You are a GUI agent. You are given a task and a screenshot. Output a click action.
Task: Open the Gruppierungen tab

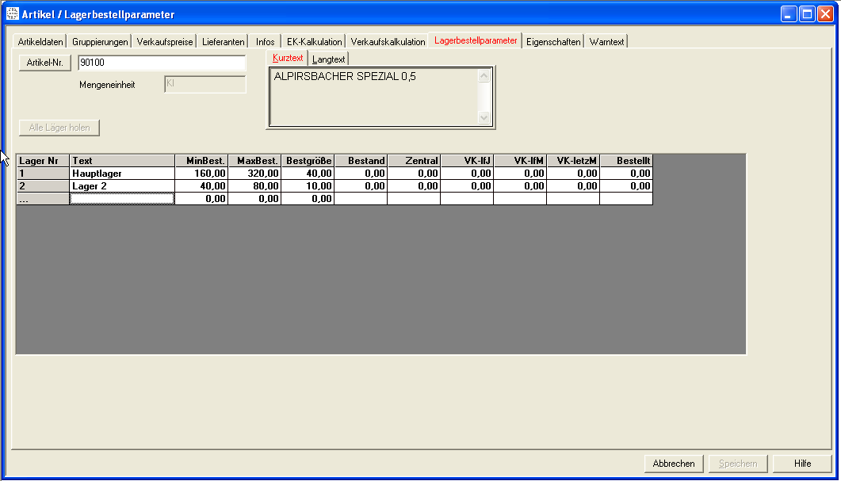(x=100, y=42)
